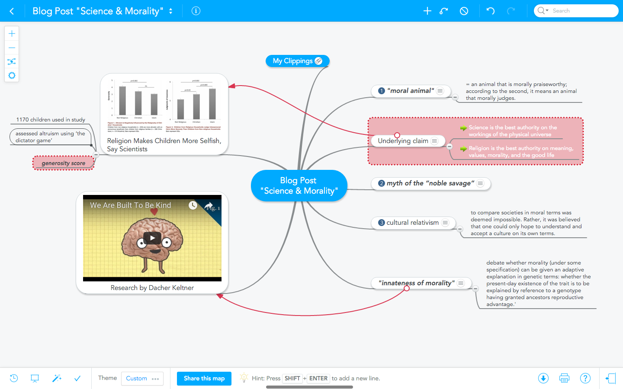Image resolution: width=623 pixels, height=389 pixels.
Task: Select the assessed altruism dictator game node
Action: click(50, 137)
